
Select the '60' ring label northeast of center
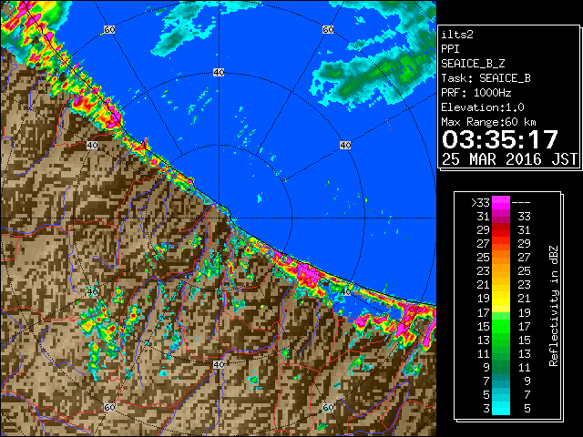coord(328,29)
